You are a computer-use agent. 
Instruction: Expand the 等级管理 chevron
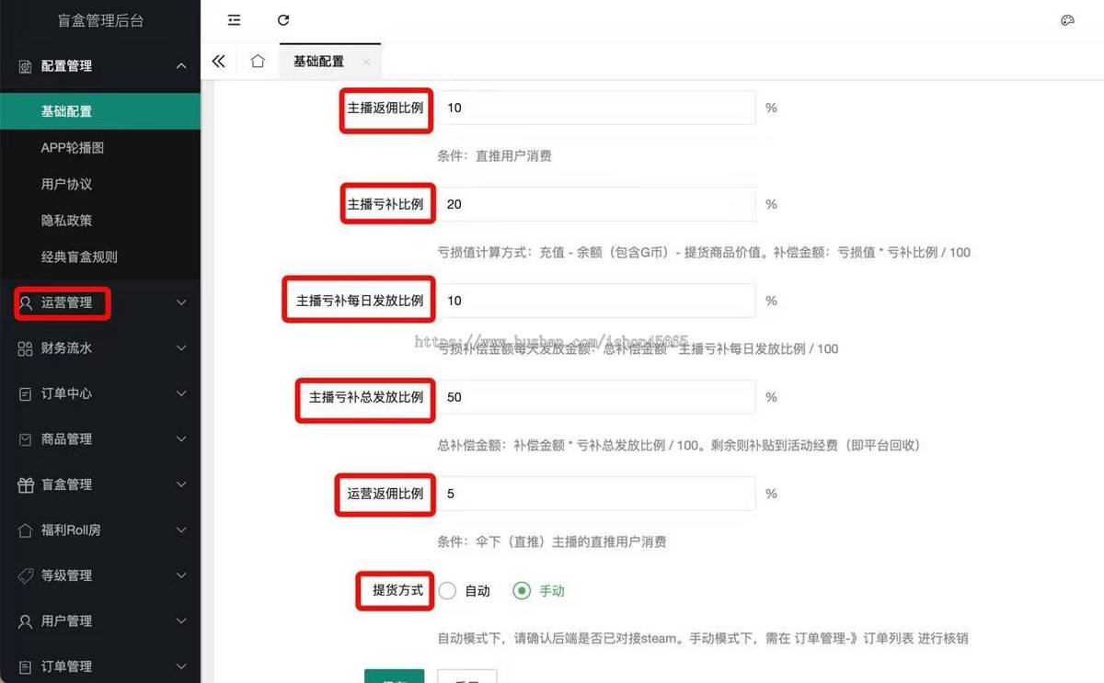coord(181,575)
